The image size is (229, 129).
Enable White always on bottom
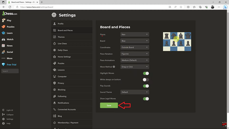tap(146, 80)
